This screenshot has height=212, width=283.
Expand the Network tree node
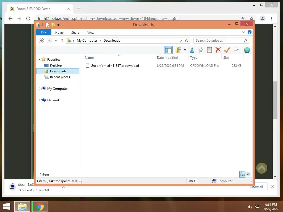[x=40, y=100]
